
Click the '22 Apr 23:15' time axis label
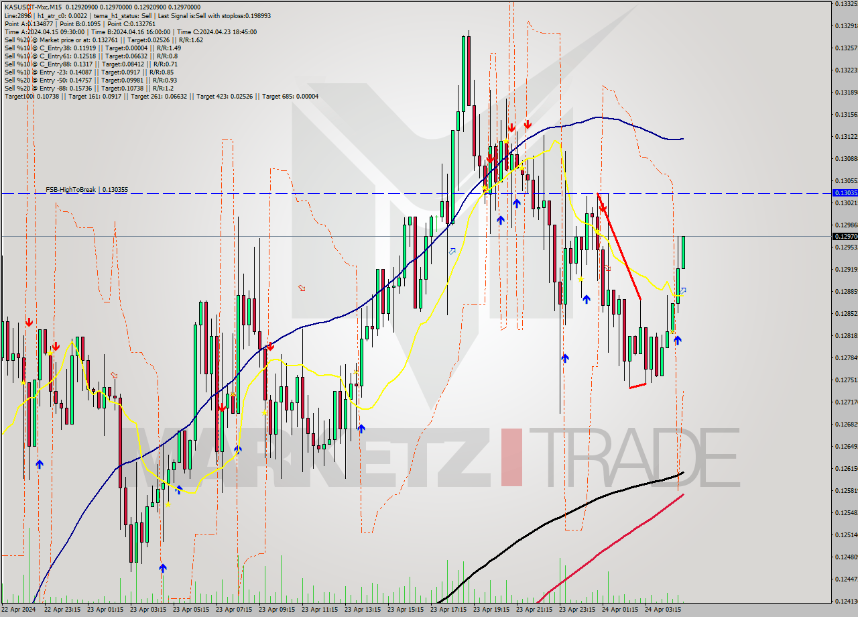pyautogui.click(x=62, y=610)
